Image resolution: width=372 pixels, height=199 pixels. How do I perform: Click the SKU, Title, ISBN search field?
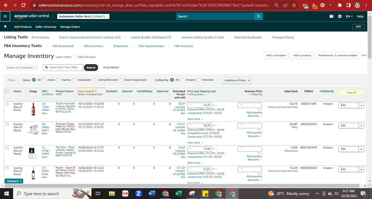pos(63,67)
